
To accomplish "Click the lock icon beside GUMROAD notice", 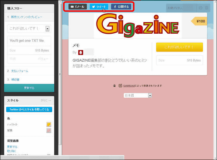I will pyautogui.click(x=114, y=86).
